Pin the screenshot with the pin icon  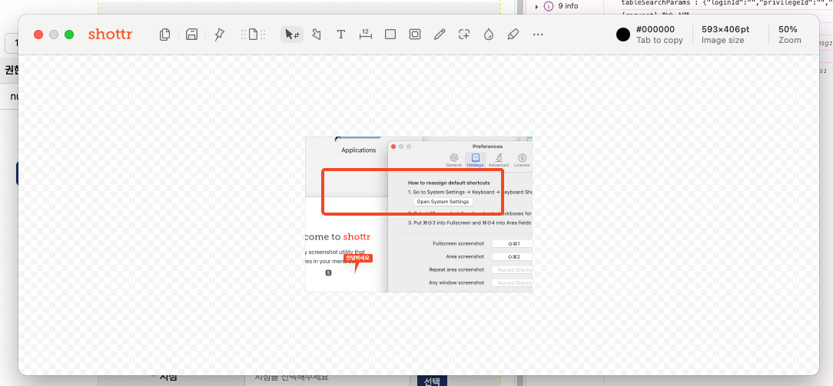[219, 35]
